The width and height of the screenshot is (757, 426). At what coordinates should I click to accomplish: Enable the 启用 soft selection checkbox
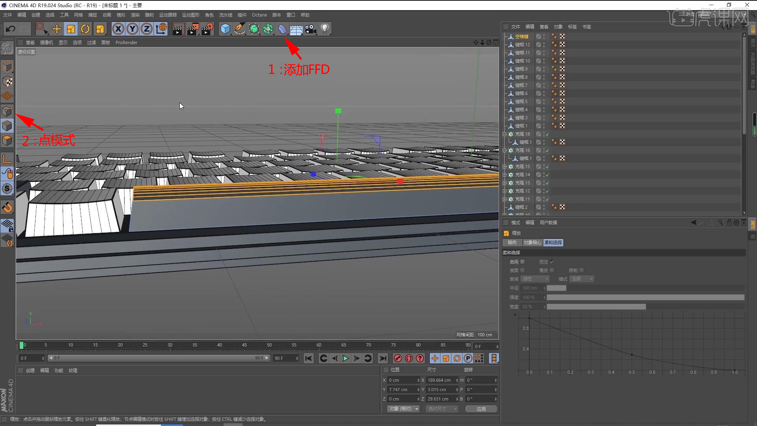pos(523,262)
